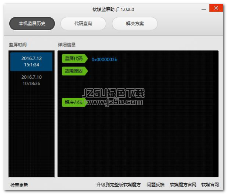The width and height of the screenshot is (227, 194).
Task: Click the 蓝屏代码 green label
Action: click(75, 58)
